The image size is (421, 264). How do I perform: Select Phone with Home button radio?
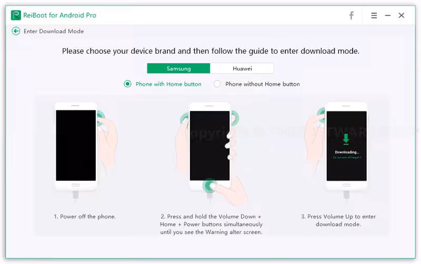[x=127, y=84]
